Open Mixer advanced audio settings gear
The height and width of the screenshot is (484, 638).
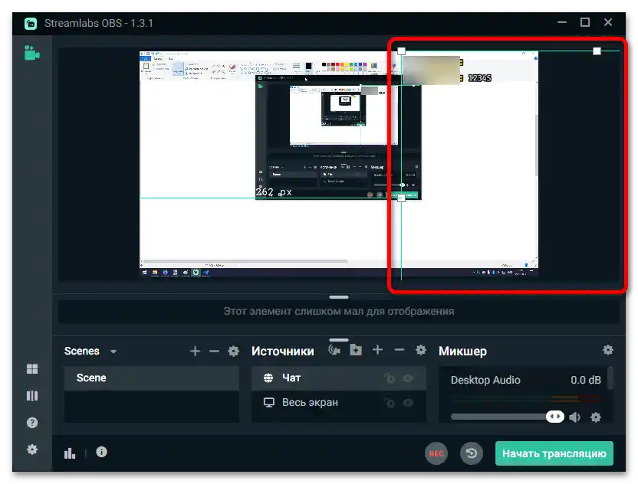(608, 350)
